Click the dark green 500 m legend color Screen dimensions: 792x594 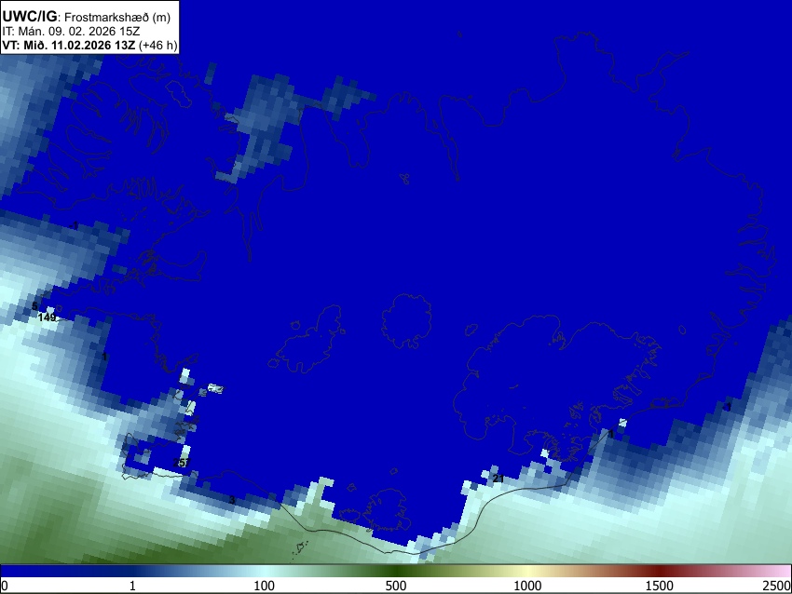pos(395,572)
